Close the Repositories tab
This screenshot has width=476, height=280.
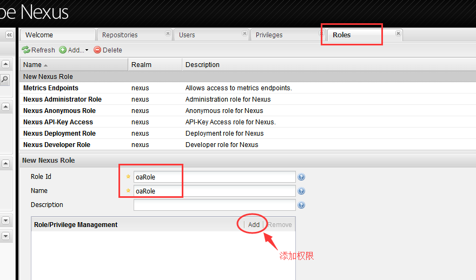[168, 34]
